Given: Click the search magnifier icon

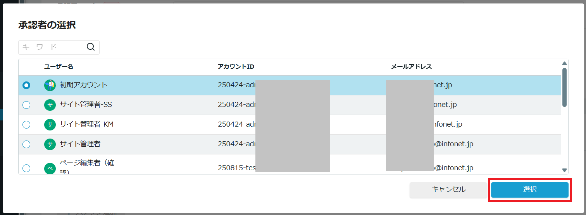Looking at the screenshot, I should point(91,47).
